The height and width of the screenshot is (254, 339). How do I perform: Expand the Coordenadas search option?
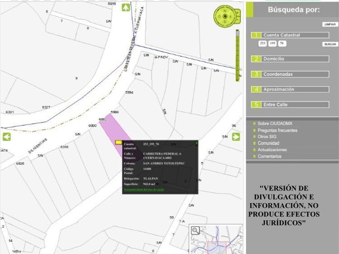[290, 74]
